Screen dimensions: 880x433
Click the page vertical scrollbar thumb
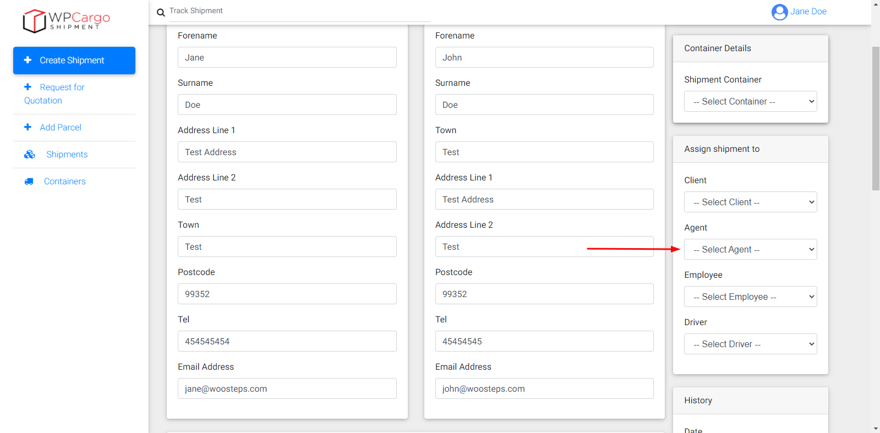click(876, 118)
